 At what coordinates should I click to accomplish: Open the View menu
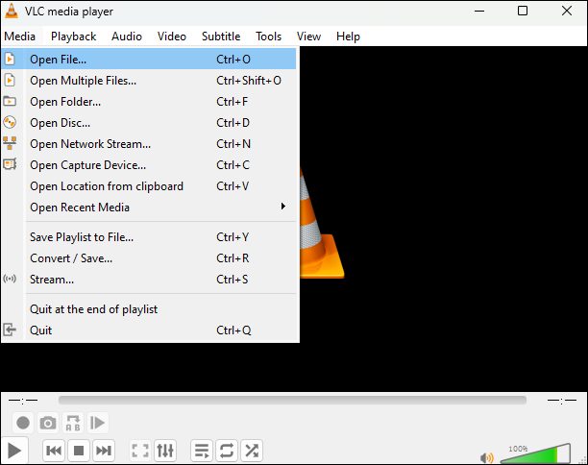click(x=308, y=37)
